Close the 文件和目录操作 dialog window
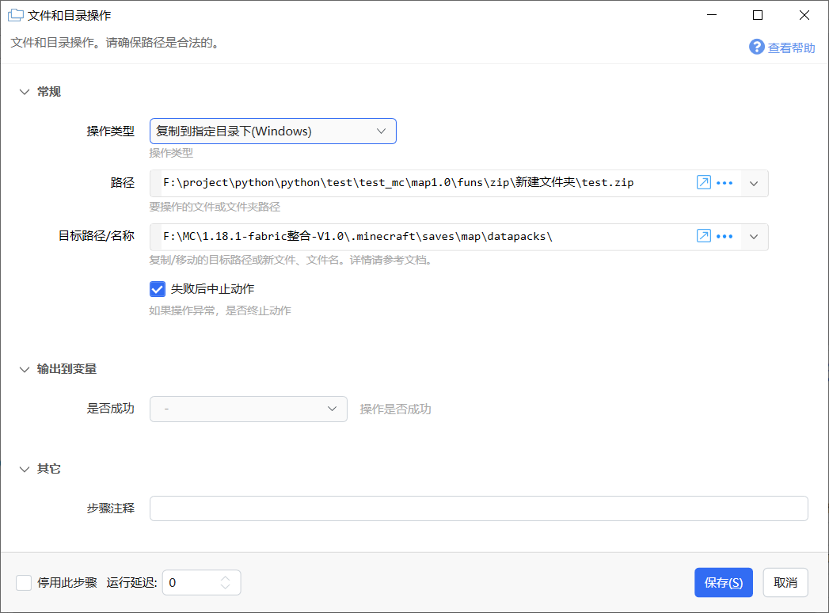The width and height of the screenshot is (829, 613). pyautogui.click(x=804, y=15)
